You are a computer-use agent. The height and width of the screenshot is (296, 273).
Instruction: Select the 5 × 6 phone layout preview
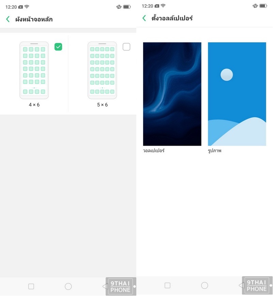102,70
